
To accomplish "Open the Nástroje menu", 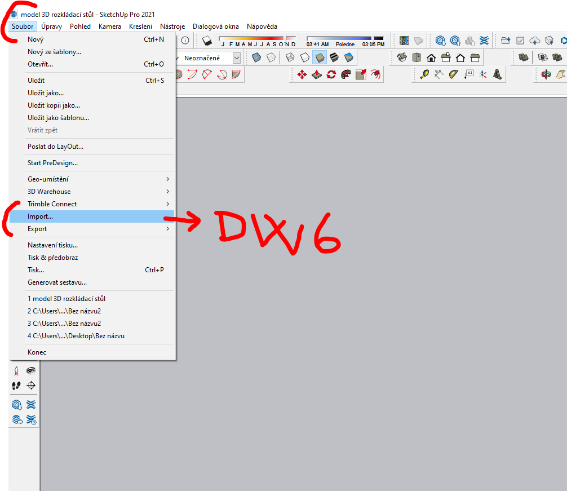I will 172,26.
